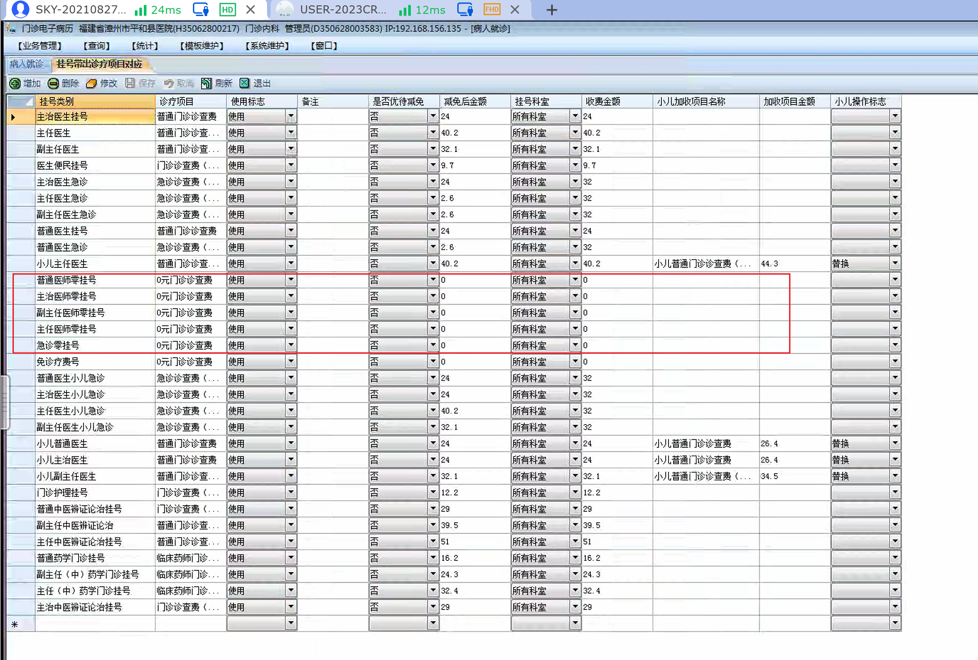Click the FHD quality icon in second session tab
This screenshot has height=660, width=978.
492,9
